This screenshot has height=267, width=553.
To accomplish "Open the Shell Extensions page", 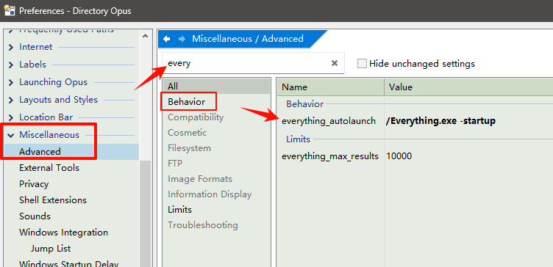I will pos(53,200).
